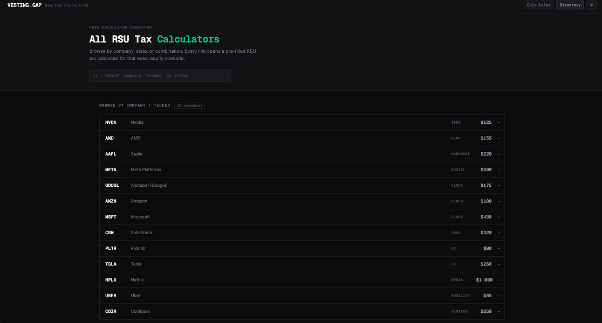The width and height of the screenshot is (602, 323).
Task: Click the arrow icon in Meta Platforms row
Action: pos(498,170)
